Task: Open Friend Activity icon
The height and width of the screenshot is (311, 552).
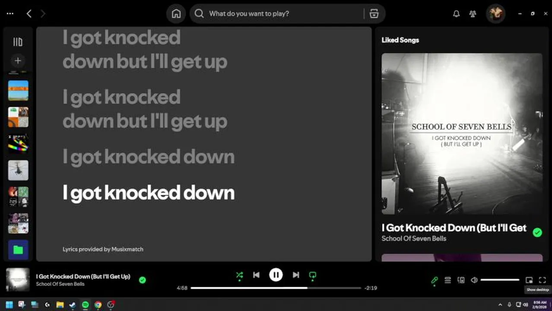Action: pyautogui.click(x=473, y=14)
